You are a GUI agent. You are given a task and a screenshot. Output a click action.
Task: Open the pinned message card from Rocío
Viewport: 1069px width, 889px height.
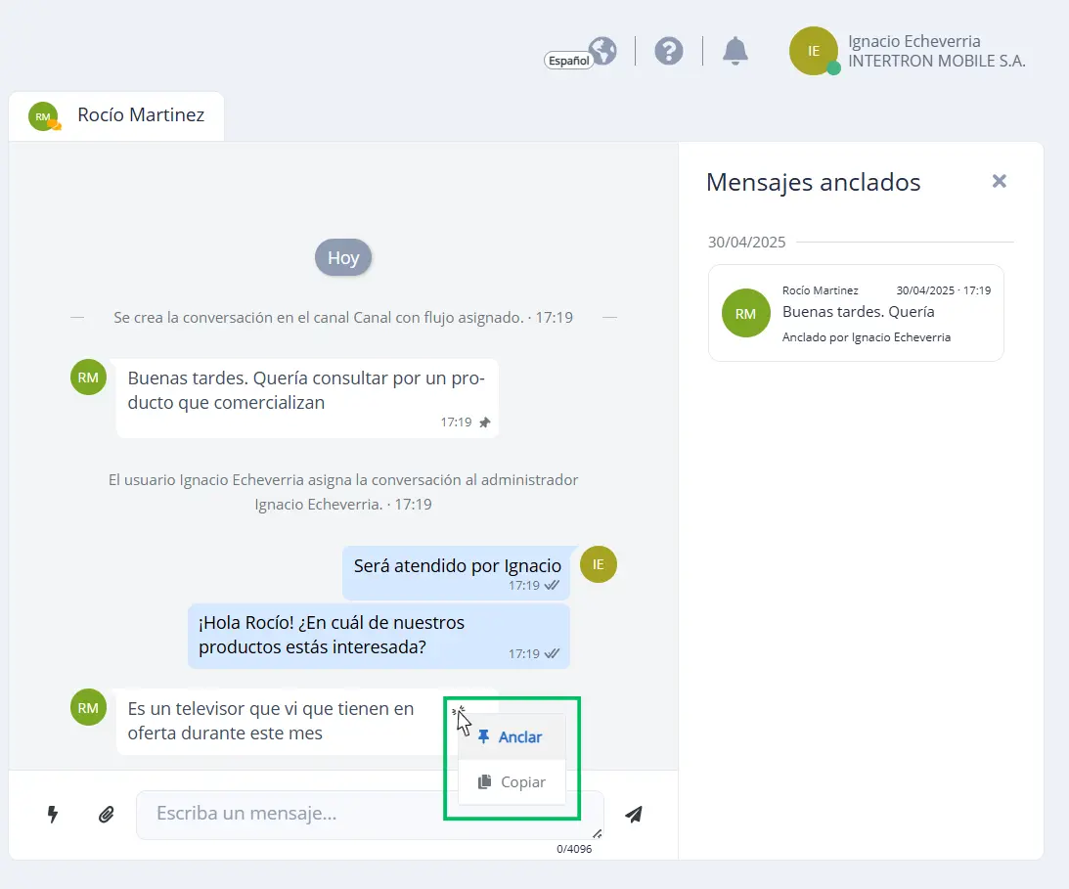[857, 313]
